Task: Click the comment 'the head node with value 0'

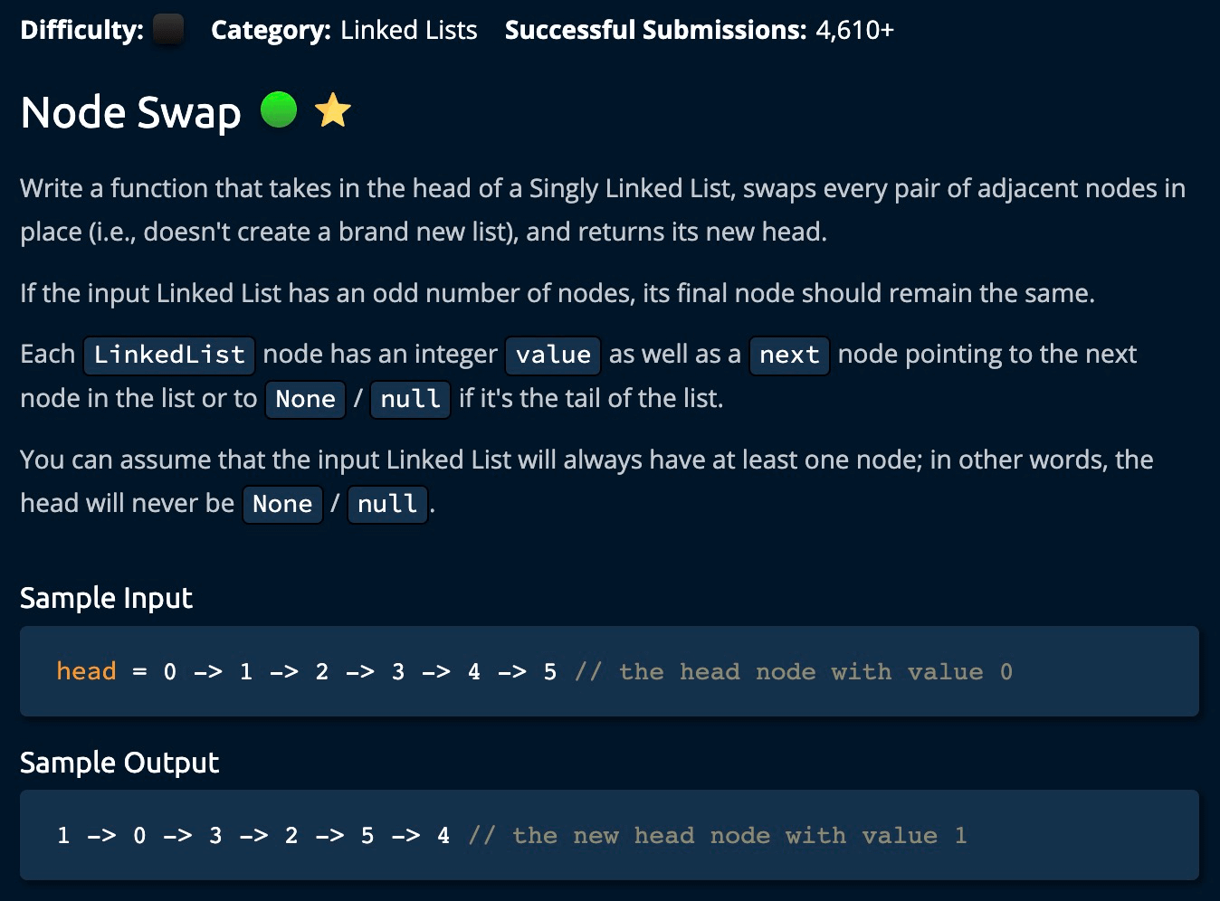Action: click(793, 671)
